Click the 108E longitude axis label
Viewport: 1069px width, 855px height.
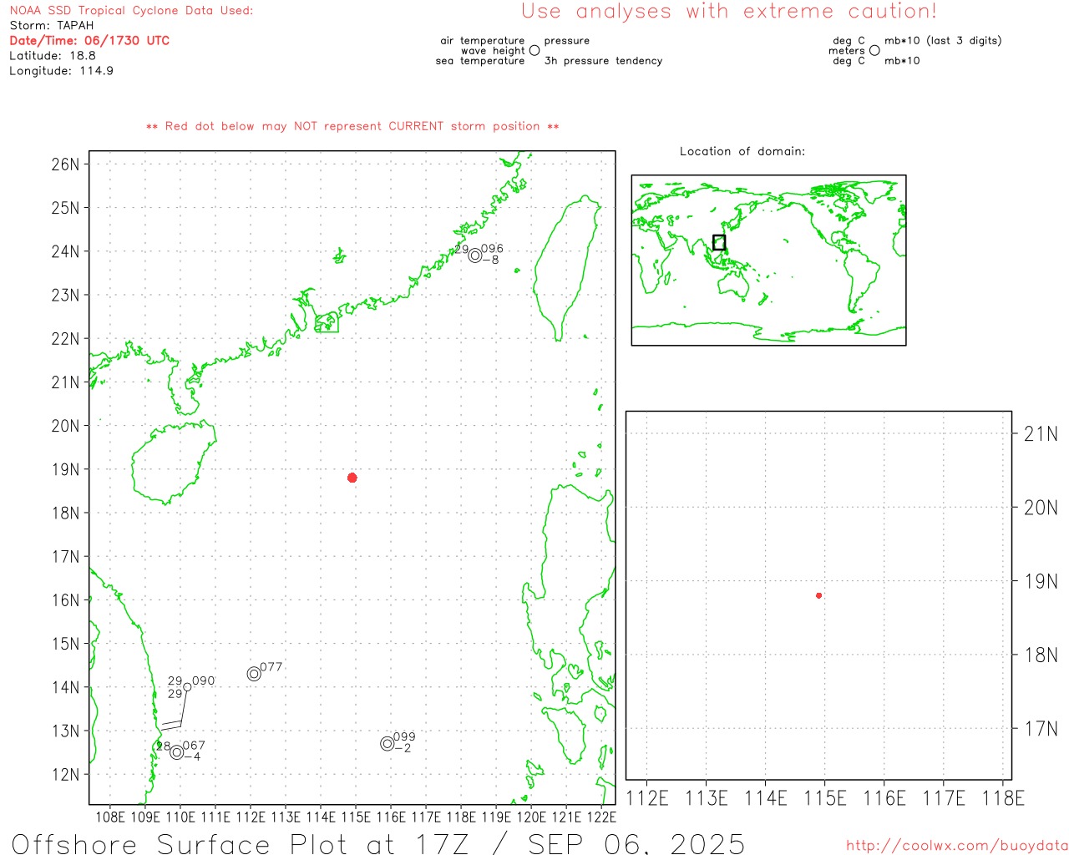click(x=110, y=817)
